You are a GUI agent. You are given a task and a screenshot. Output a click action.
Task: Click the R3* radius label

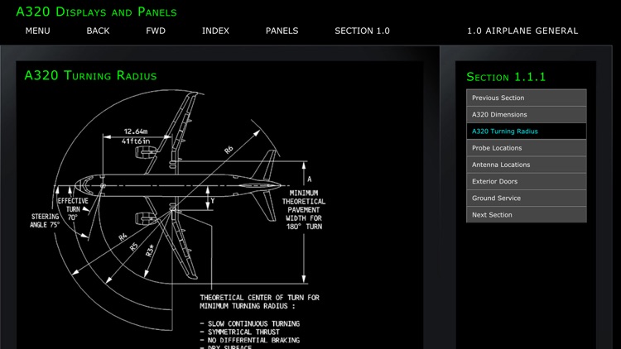[150, 251]
